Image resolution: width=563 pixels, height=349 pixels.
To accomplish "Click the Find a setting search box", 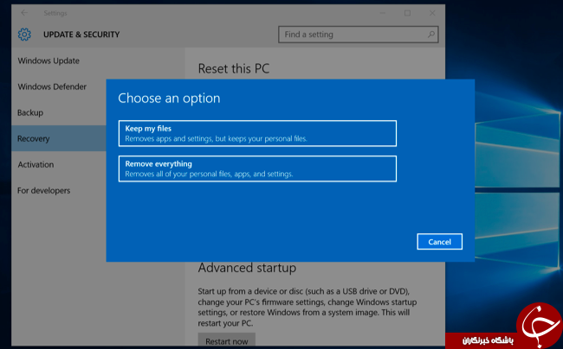I will pyautogui.click(x=358, y=35).
